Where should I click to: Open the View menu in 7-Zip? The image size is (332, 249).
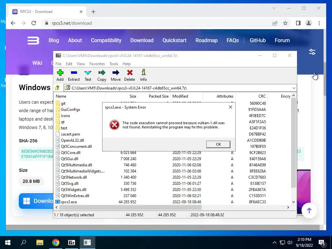point(81,64)
